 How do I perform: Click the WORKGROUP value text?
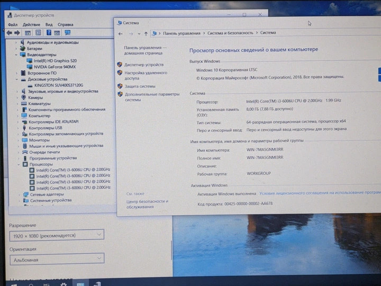259,173
